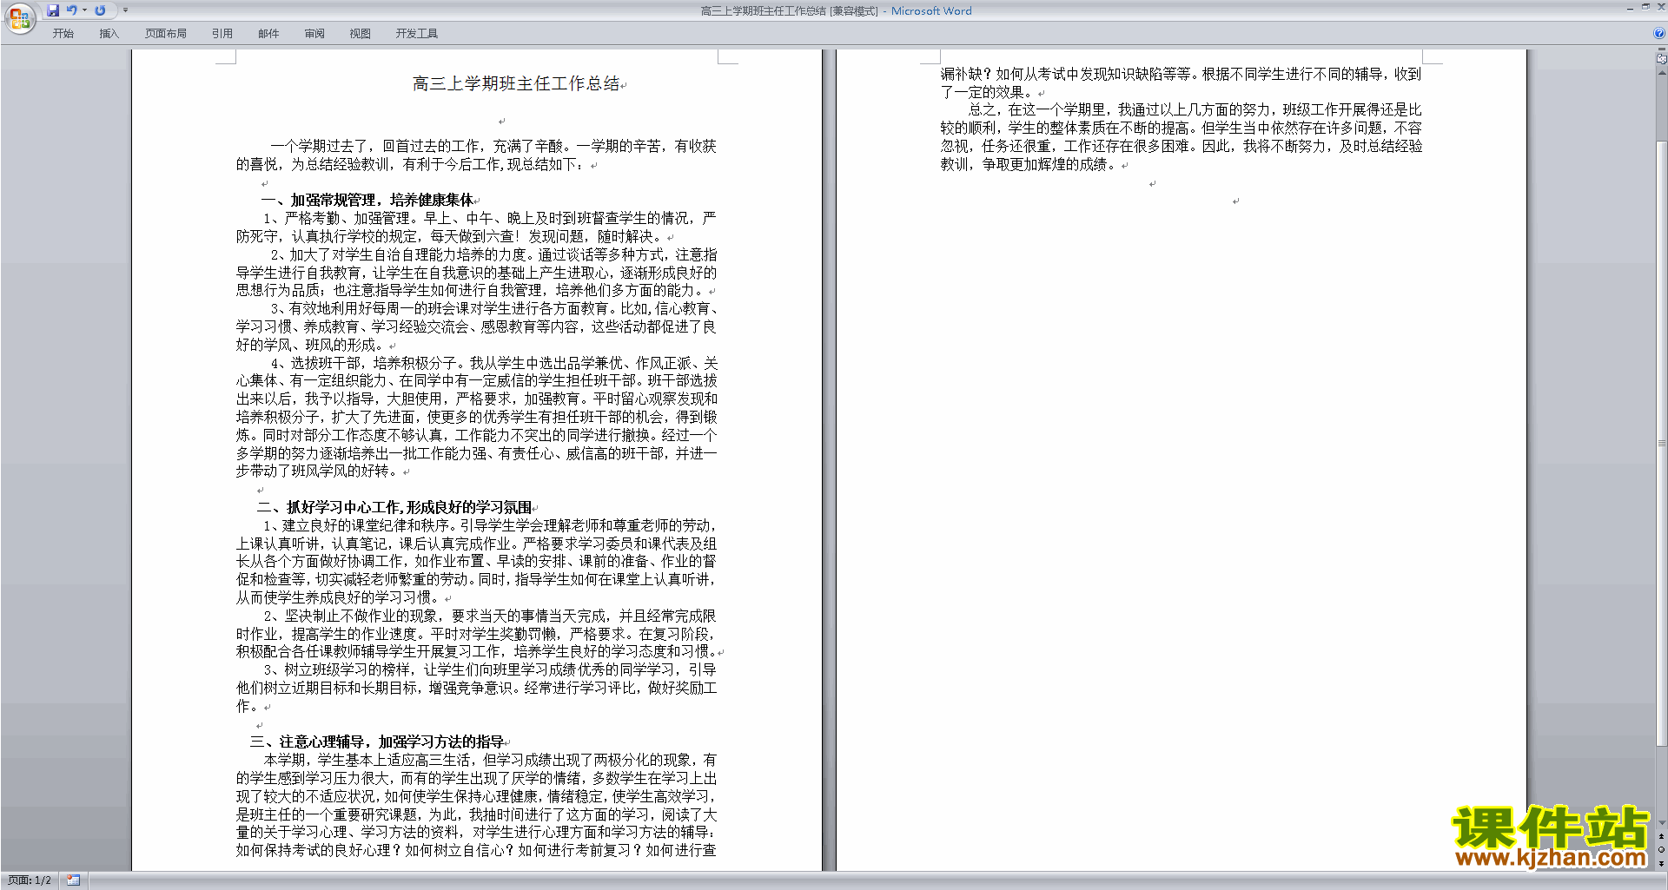
Task: Click paragraph starting 1、严格考勤、加强管理
Action: (x=476, y=227)
